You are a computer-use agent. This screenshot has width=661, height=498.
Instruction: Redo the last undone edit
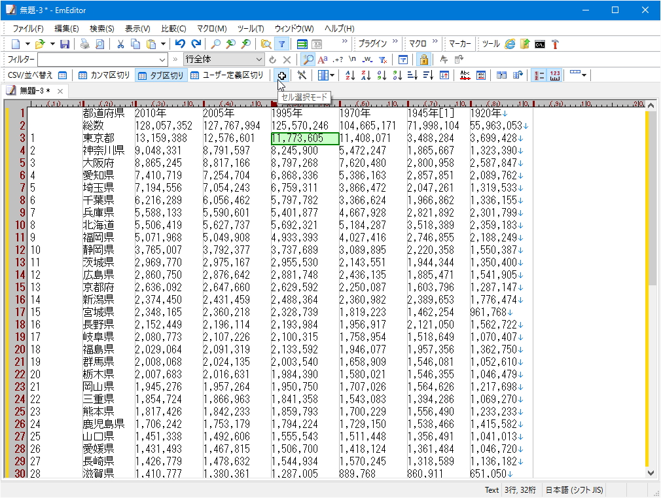coord(196,44)
